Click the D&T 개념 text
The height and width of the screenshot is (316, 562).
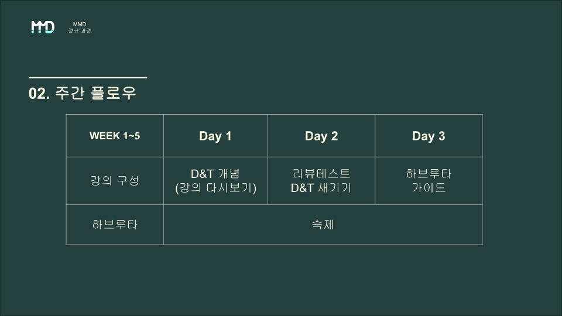click(x=215, y=174)
